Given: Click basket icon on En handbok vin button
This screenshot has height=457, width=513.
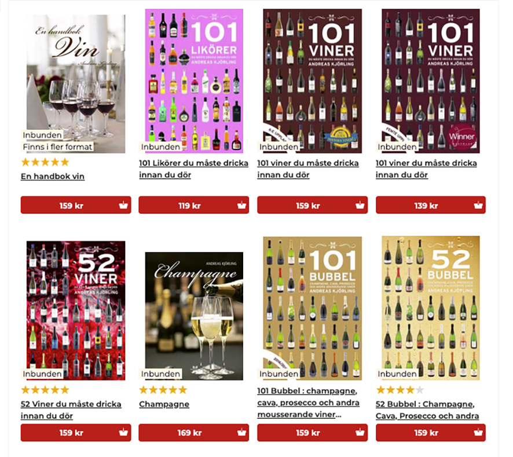Looking at the screenshot, I should 123,205.
